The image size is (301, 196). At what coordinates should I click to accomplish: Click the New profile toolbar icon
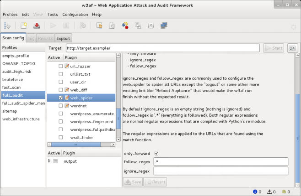24,26
